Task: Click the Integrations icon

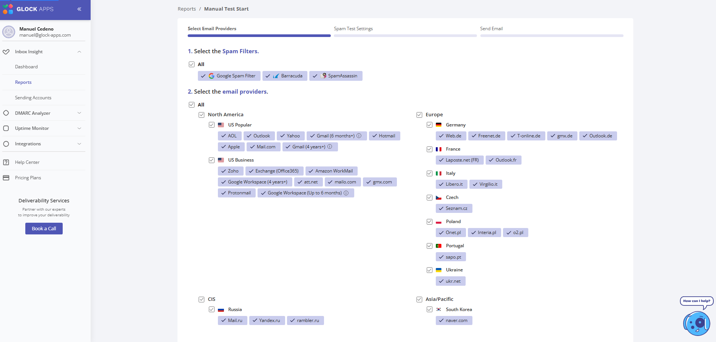Action: point(6,144)
